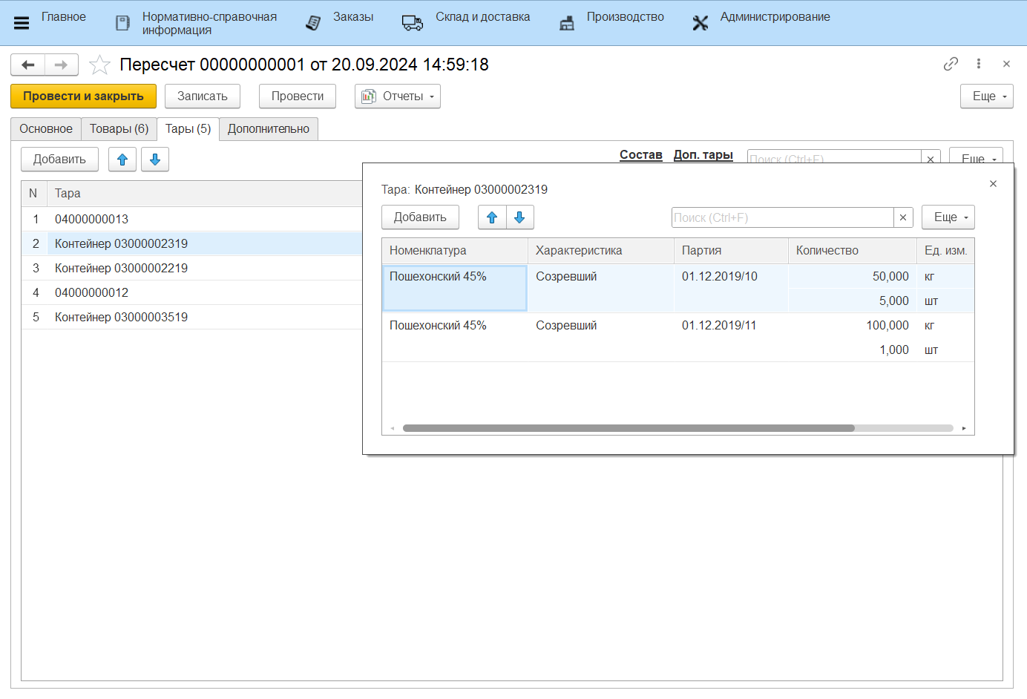1027x699 pixels.
Task: Switch to the Товары (6) tab
Action: coord(119,129)
